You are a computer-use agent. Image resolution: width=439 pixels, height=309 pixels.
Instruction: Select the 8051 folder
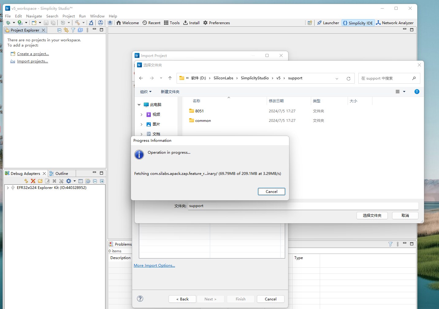pos(196,111)
